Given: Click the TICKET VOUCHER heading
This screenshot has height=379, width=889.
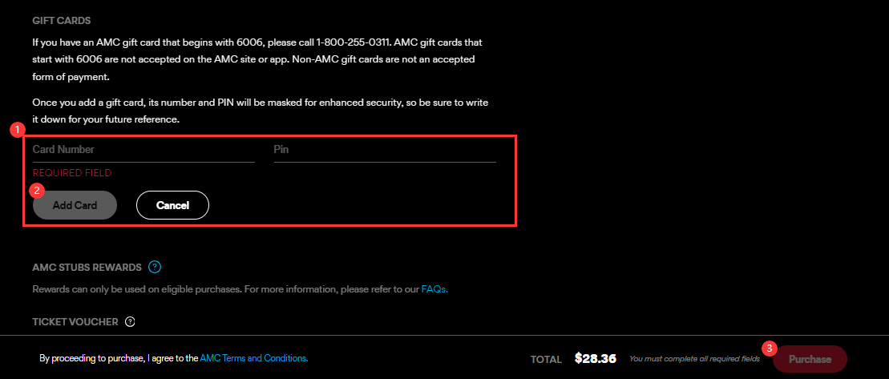Looking at the screenshot, I should 75,322.
